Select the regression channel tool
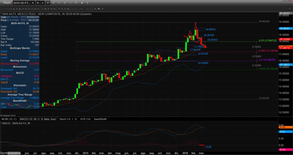 pyautogui.click(x=35, y=9)
